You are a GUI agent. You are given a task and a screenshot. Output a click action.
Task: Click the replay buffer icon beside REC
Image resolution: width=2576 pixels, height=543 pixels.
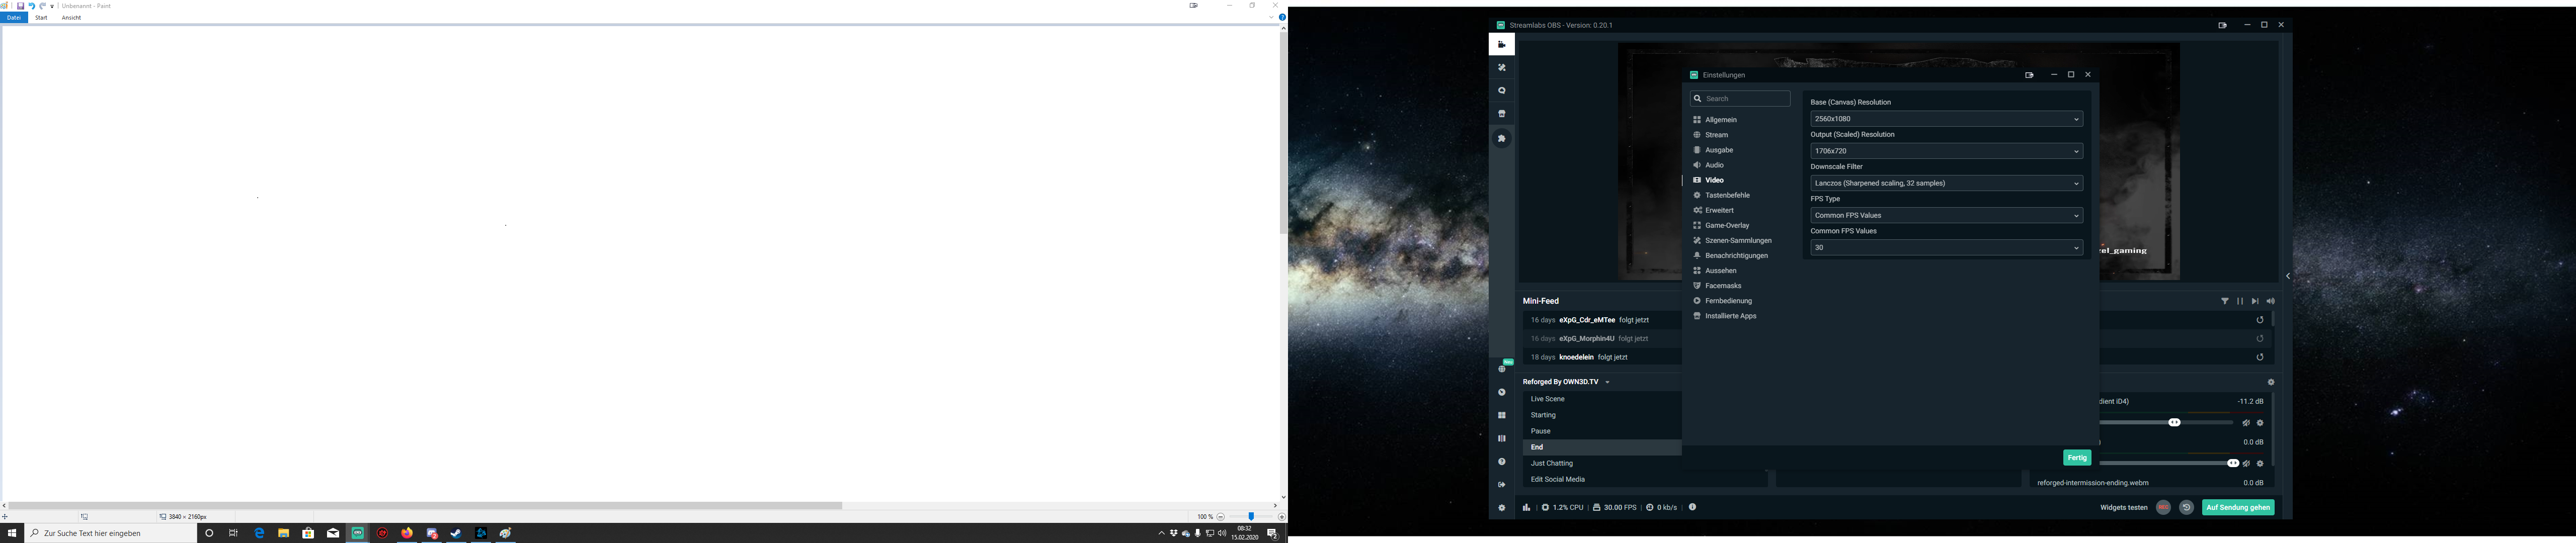click(x=2186, y=508)
